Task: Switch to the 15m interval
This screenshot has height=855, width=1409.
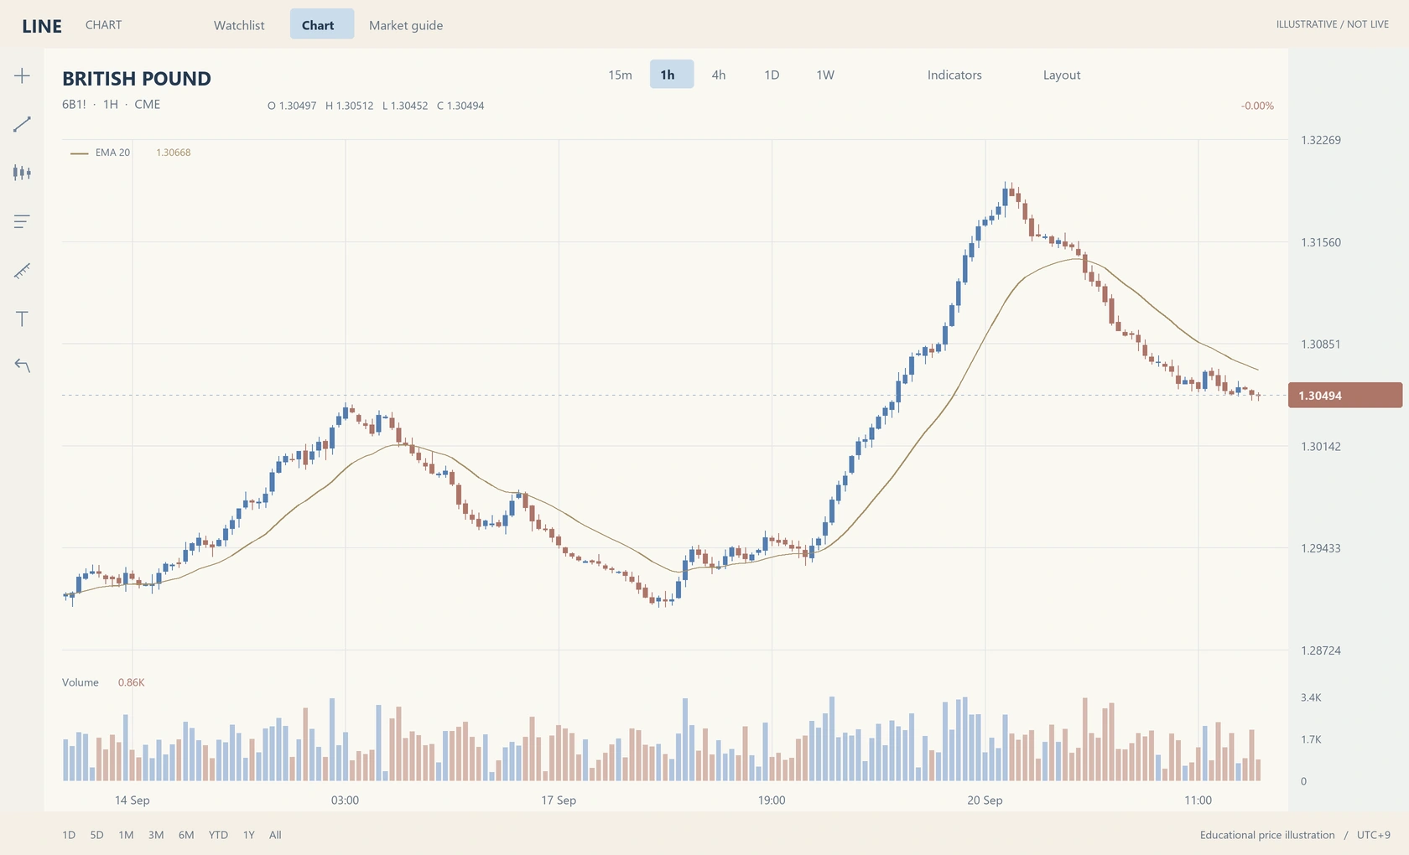Action: (x=620, y=75)
